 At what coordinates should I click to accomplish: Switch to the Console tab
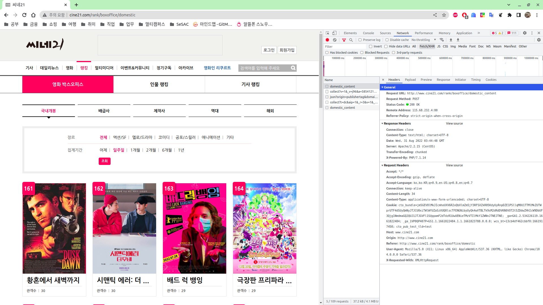pos(368,33)
